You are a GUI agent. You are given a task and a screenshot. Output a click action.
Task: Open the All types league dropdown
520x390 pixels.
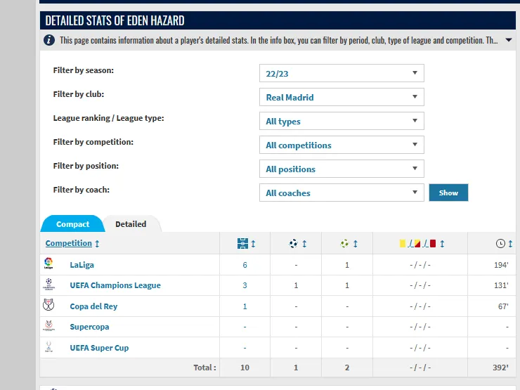point(342,121)
